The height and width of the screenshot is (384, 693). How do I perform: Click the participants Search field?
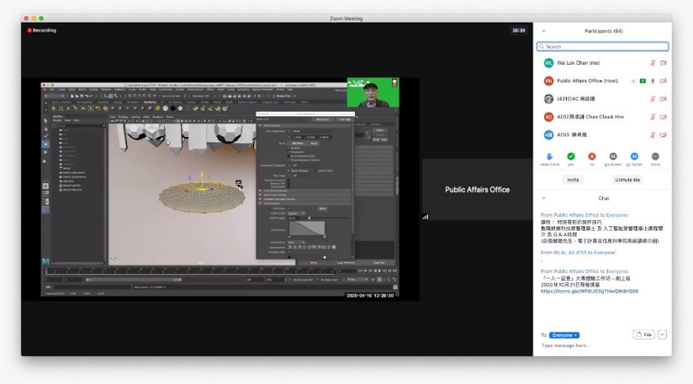coord(602,46)
